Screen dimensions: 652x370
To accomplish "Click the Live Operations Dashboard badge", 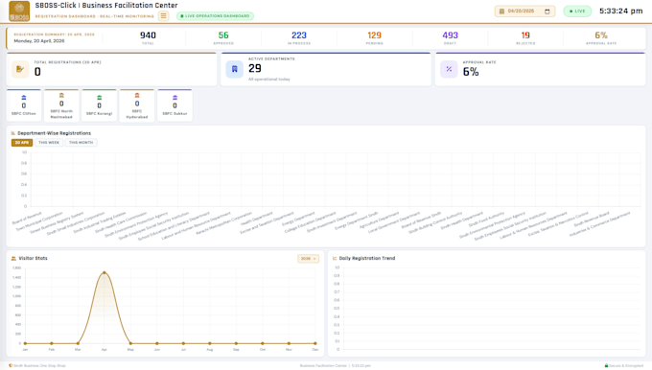I will (x=215, y=15).
